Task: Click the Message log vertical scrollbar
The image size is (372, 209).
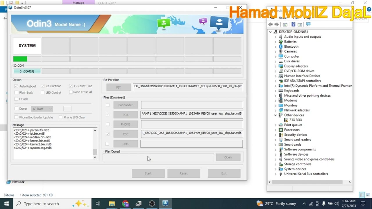Action: [95, 144]
